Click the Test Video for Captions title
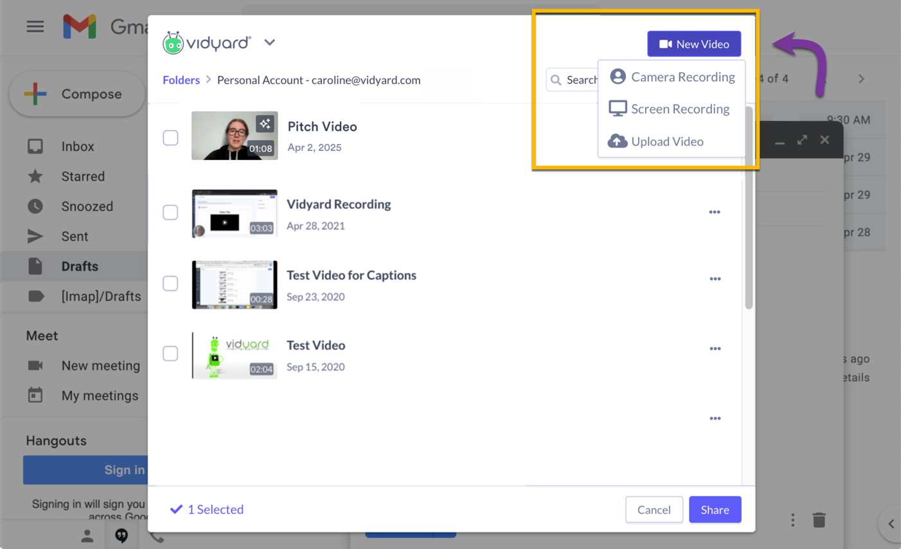 point(352,275)
